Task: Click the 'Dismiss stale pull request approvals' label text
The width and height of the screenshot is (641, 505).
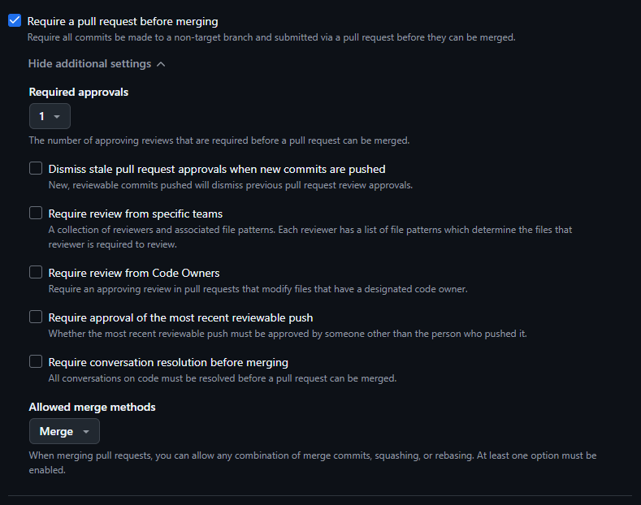Action: [217, 170]
